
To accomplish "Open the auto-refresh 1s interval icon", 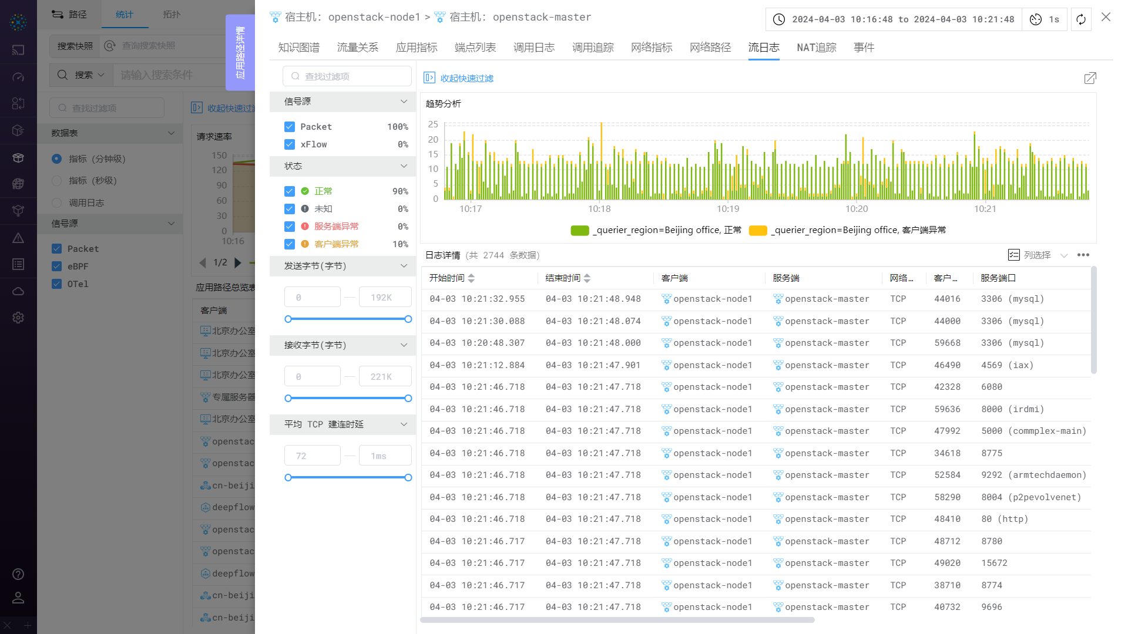I will click(x=1036, y=19).
